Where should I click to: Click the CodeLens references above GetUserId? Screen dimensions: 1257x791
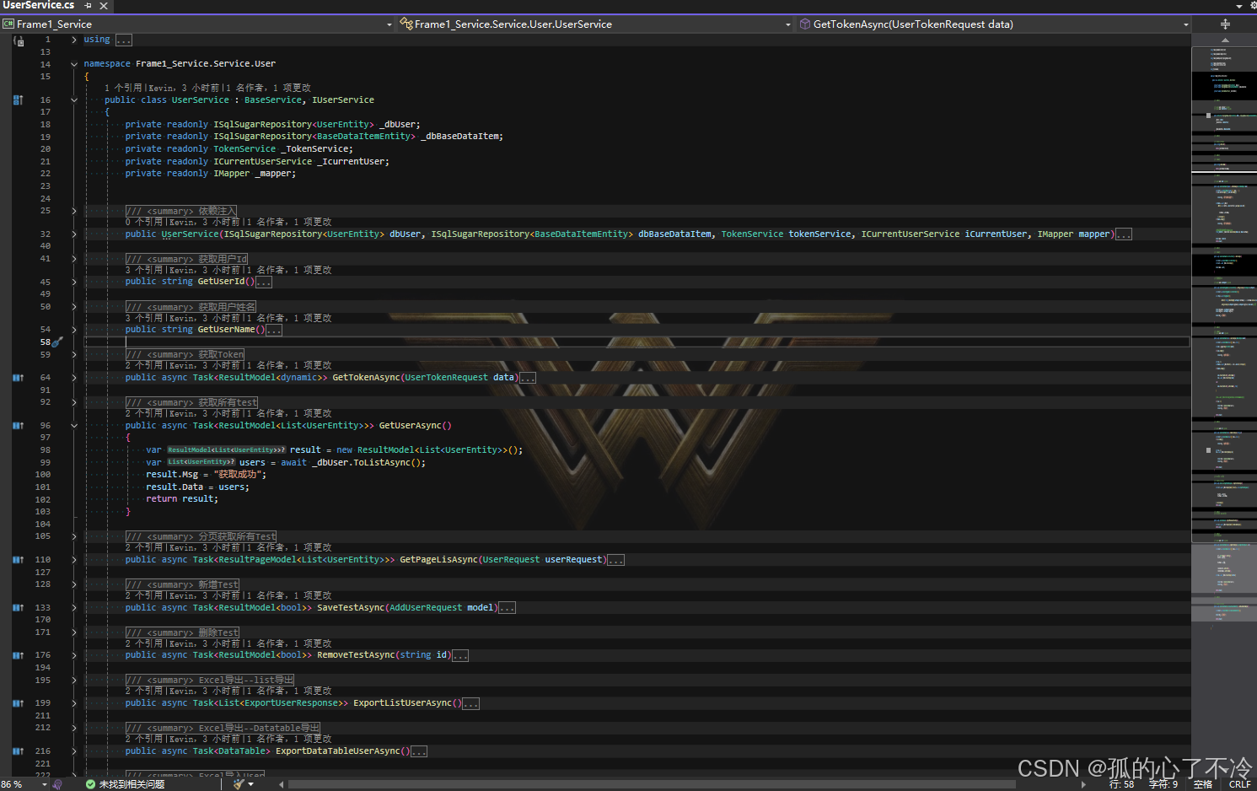[x=228, y=270]
